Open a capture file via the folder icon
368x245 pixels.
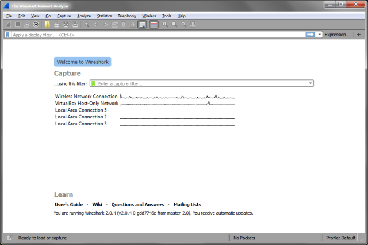tap(47, 24)
